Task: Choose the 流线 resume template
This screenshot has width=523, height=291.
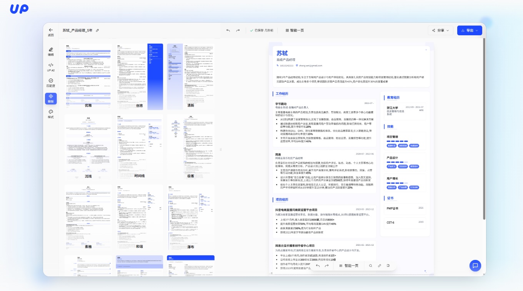Action: tap(88, 147)
